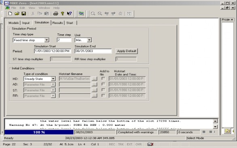
Task: Click the RR time step multiplier field
Action: point(126,59)
